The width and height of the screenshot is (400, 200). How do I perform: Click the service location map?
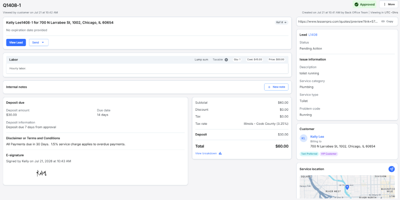[347, 187]
